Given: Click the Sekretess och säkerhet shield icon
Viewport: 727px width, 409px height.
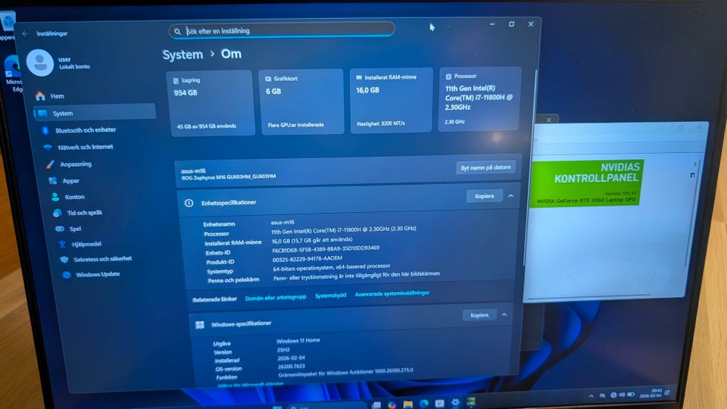Looking at the screenshot, I should point(64,259).
